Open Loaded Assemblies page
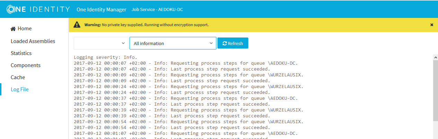 click(x=33, y=41)
